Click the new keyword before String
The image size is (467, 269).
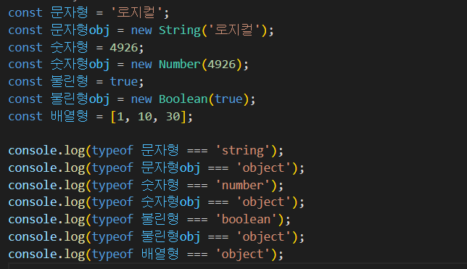pos(141,30)
